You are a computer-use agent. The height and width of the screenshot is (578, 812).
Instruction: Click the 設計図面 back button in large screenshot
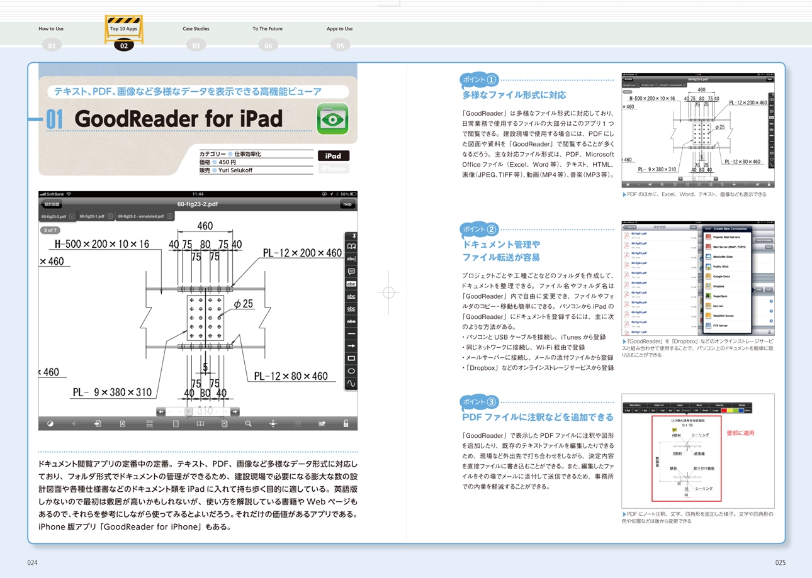pyautogui.click(x=51, y=204)
